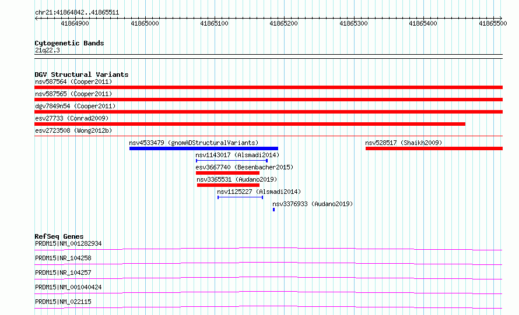Open variant dgv7849n54 (Cooper2011) label
This screenshot has height=315, width=519.
(x=75, y=106)
